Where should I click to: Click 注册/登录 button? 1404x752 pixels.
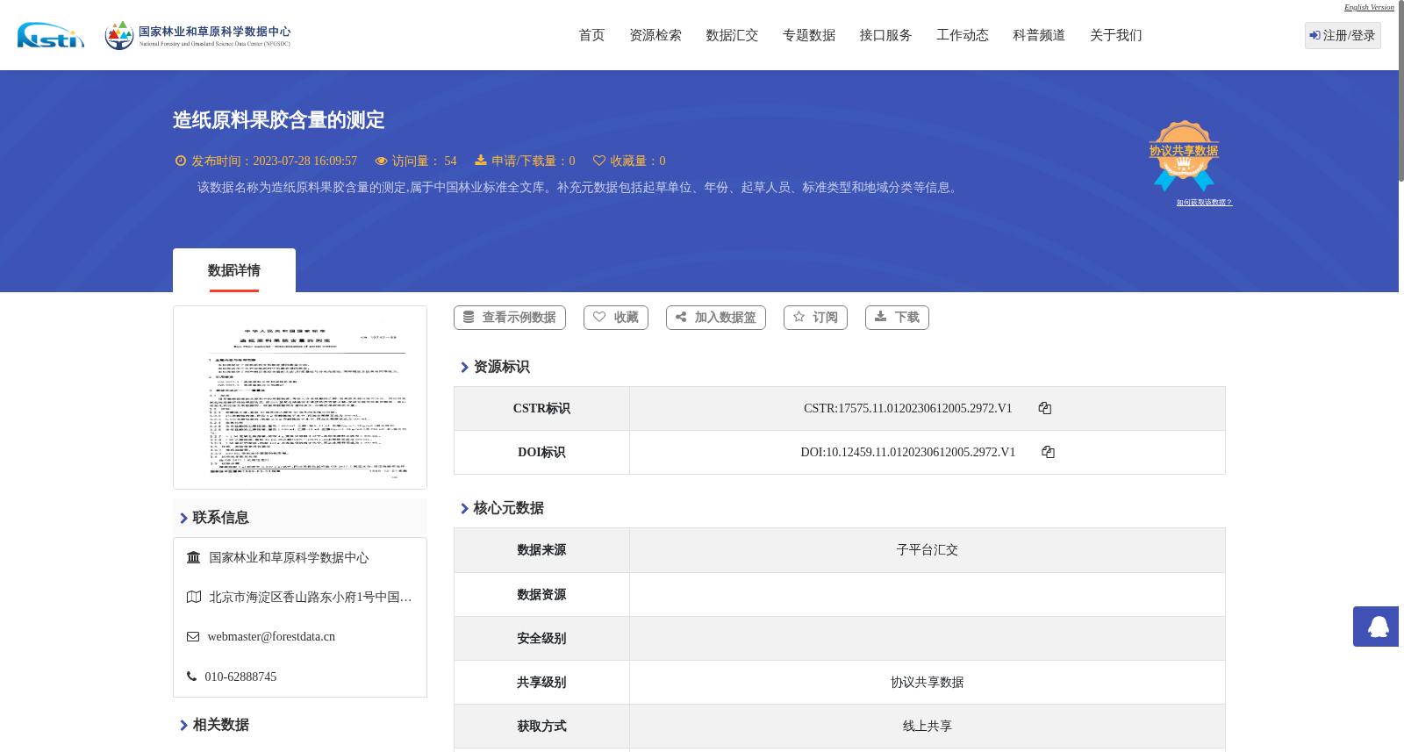(x=1343, y=35)
